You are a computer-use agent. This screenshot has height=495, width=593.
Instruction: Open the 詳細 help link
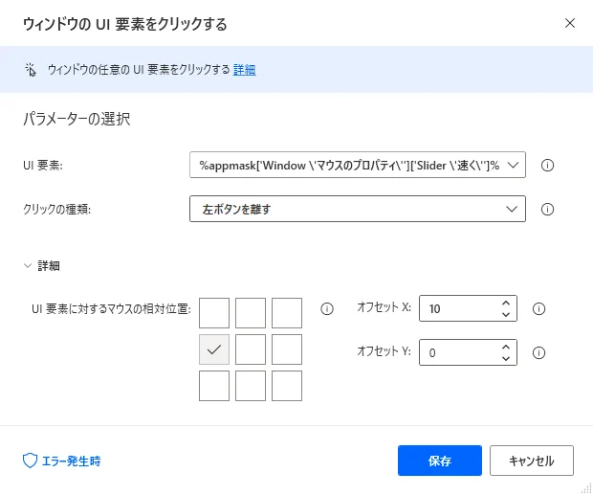pos(245,69)
